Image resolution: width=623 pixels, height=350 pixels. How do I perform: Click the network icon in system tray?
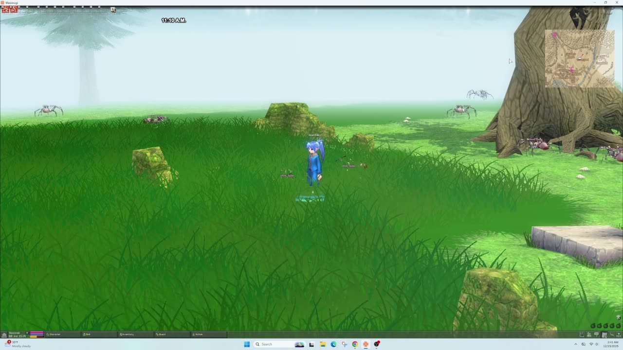click(x=591, y=344)
